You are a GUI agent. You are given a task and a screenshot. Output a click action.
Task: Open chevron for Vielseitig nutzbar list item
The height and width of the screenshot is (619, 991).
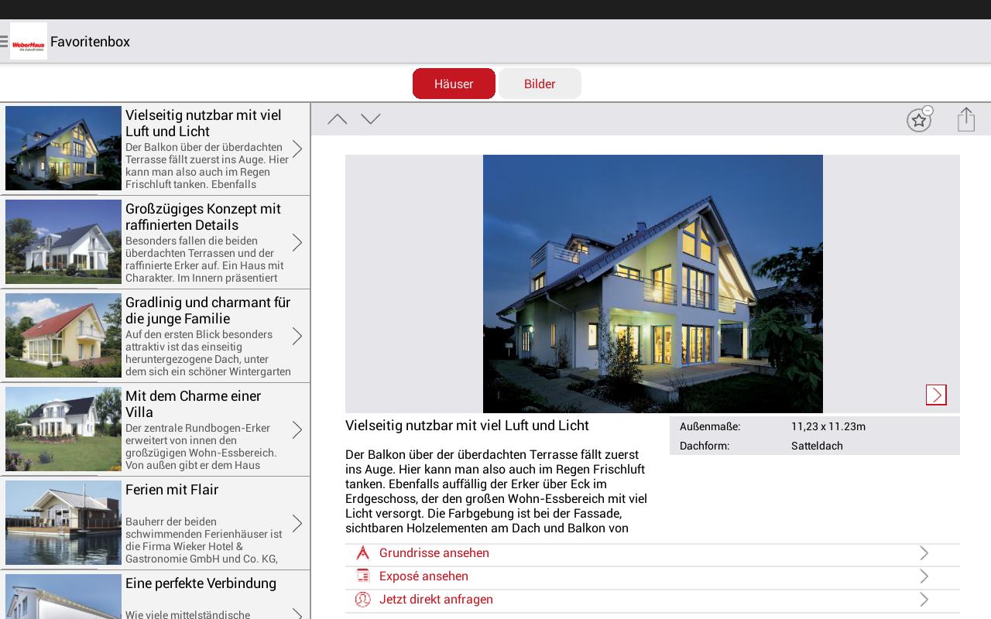tap(297, 149)
